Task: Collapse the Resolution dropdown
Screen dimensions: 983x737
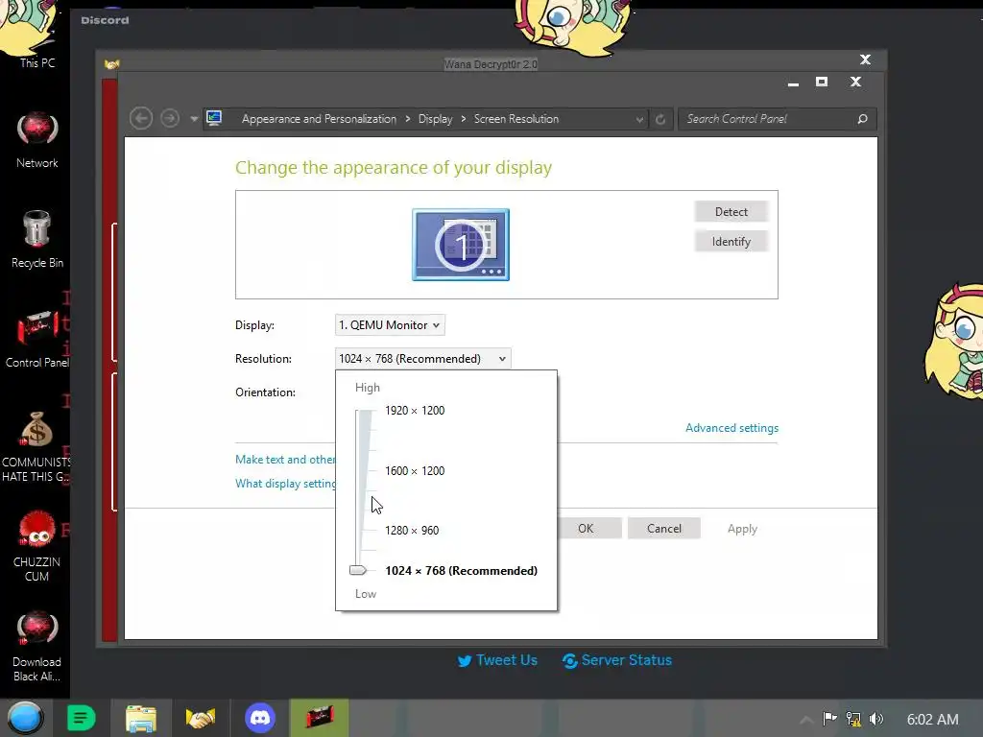Action: click(423, 359)
